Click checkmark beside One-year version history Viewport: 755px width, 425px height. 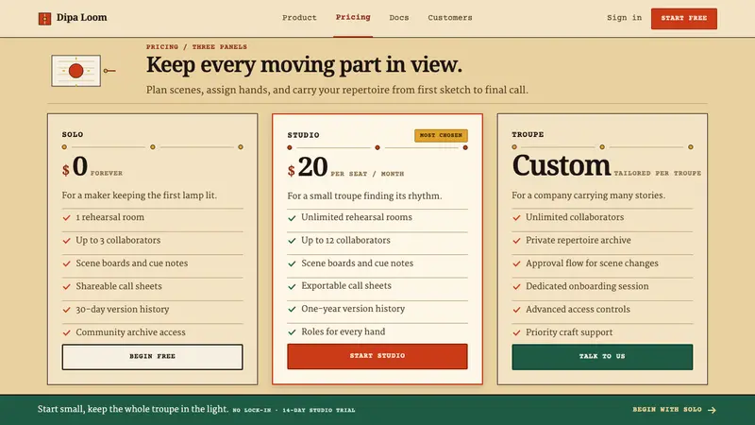(x=292, y=310)
